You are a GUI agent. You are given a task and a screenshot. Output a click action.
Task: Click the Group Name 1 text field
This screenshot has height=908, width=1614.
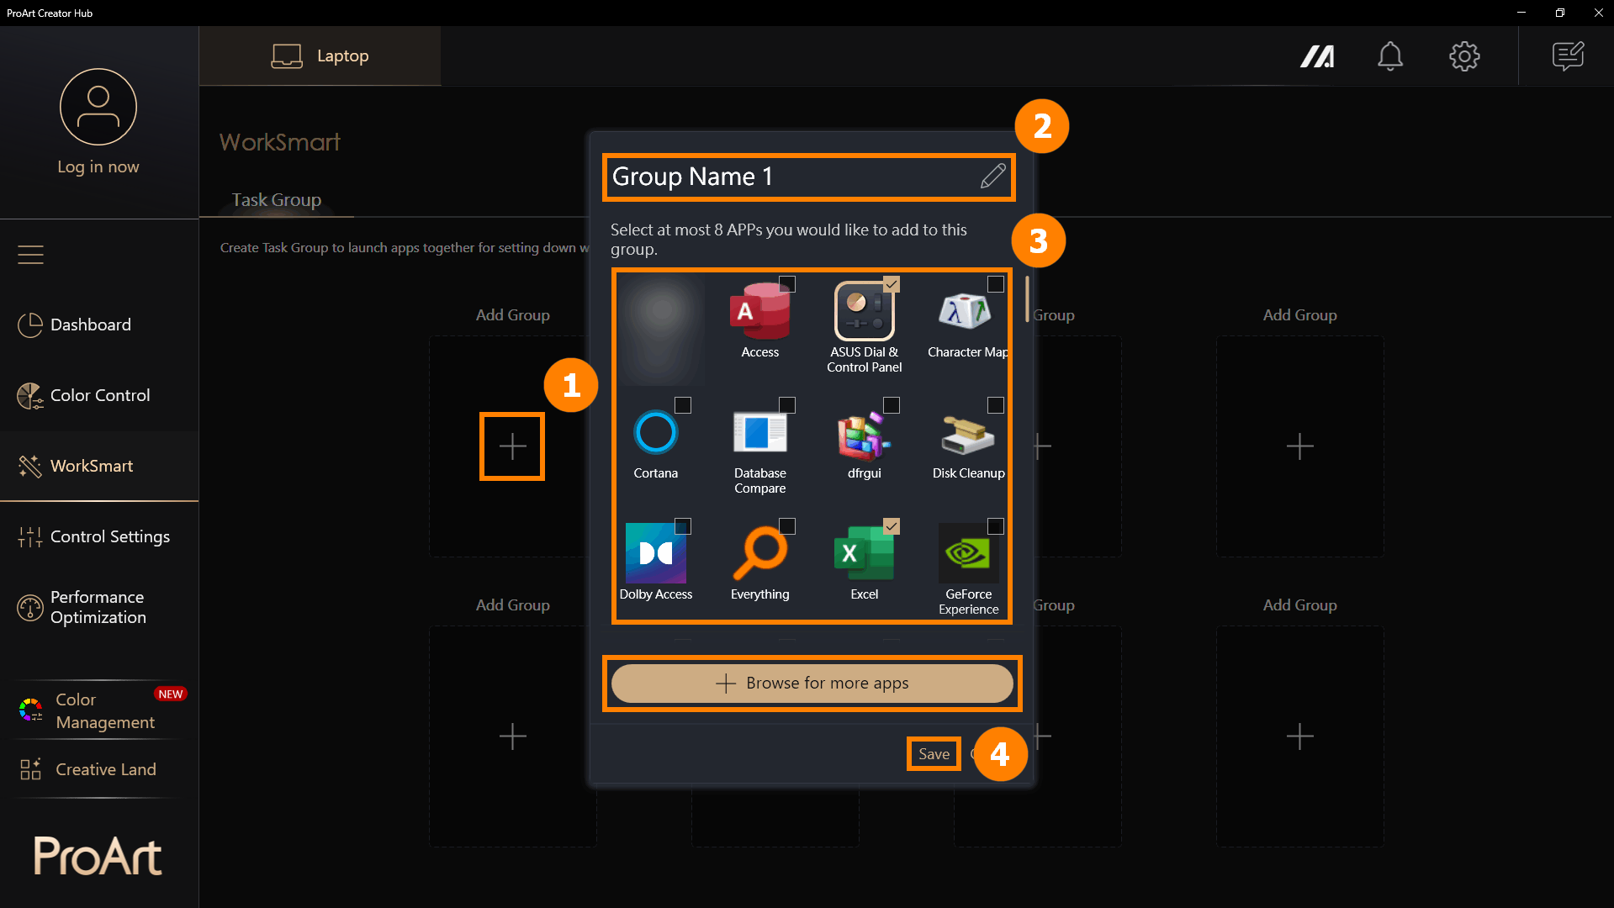tap(808, 177)
